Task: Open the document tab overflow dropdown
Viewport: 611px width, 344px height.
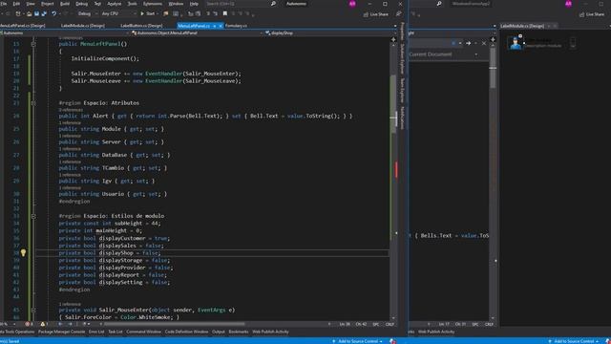Action: pos(395,26)
